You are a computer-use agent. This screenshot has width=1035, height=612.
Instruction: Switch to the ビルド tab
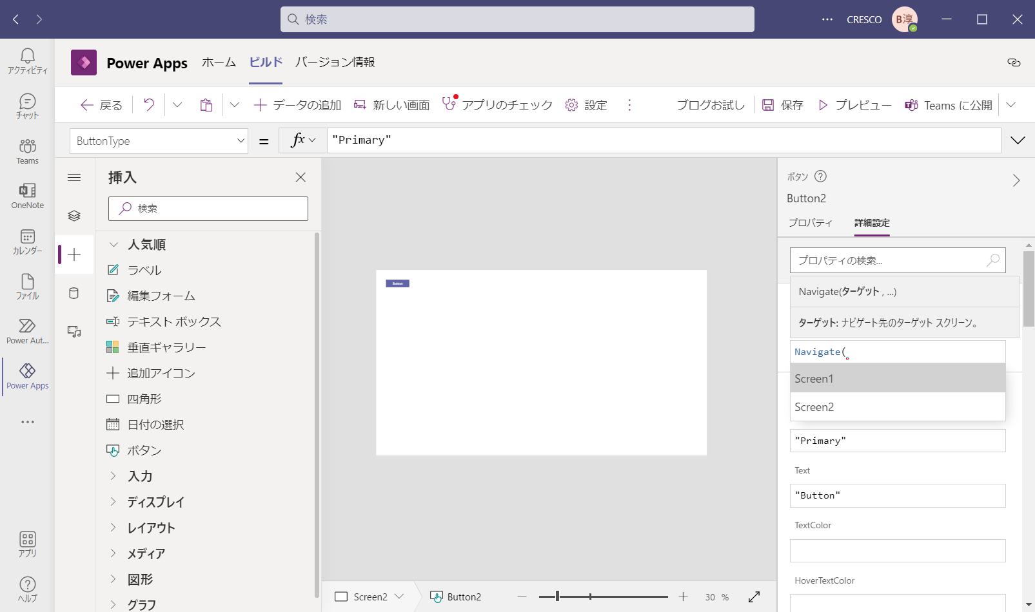[266, 62]
